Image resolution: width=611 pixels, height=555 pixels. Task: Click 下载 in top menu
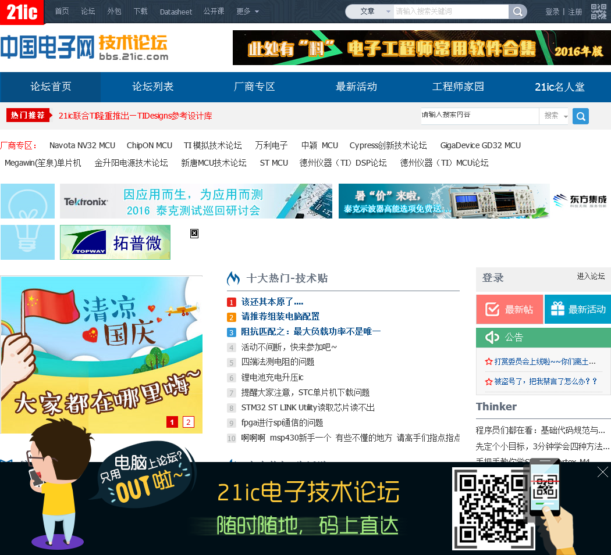coord(140,12)
